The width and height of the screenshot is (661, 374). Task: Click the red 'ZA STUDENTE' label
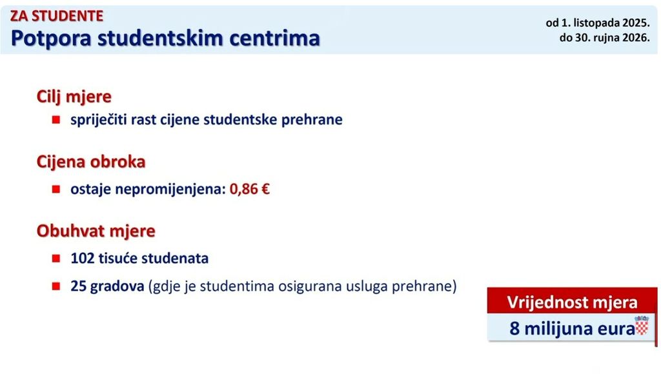(56, 15)
